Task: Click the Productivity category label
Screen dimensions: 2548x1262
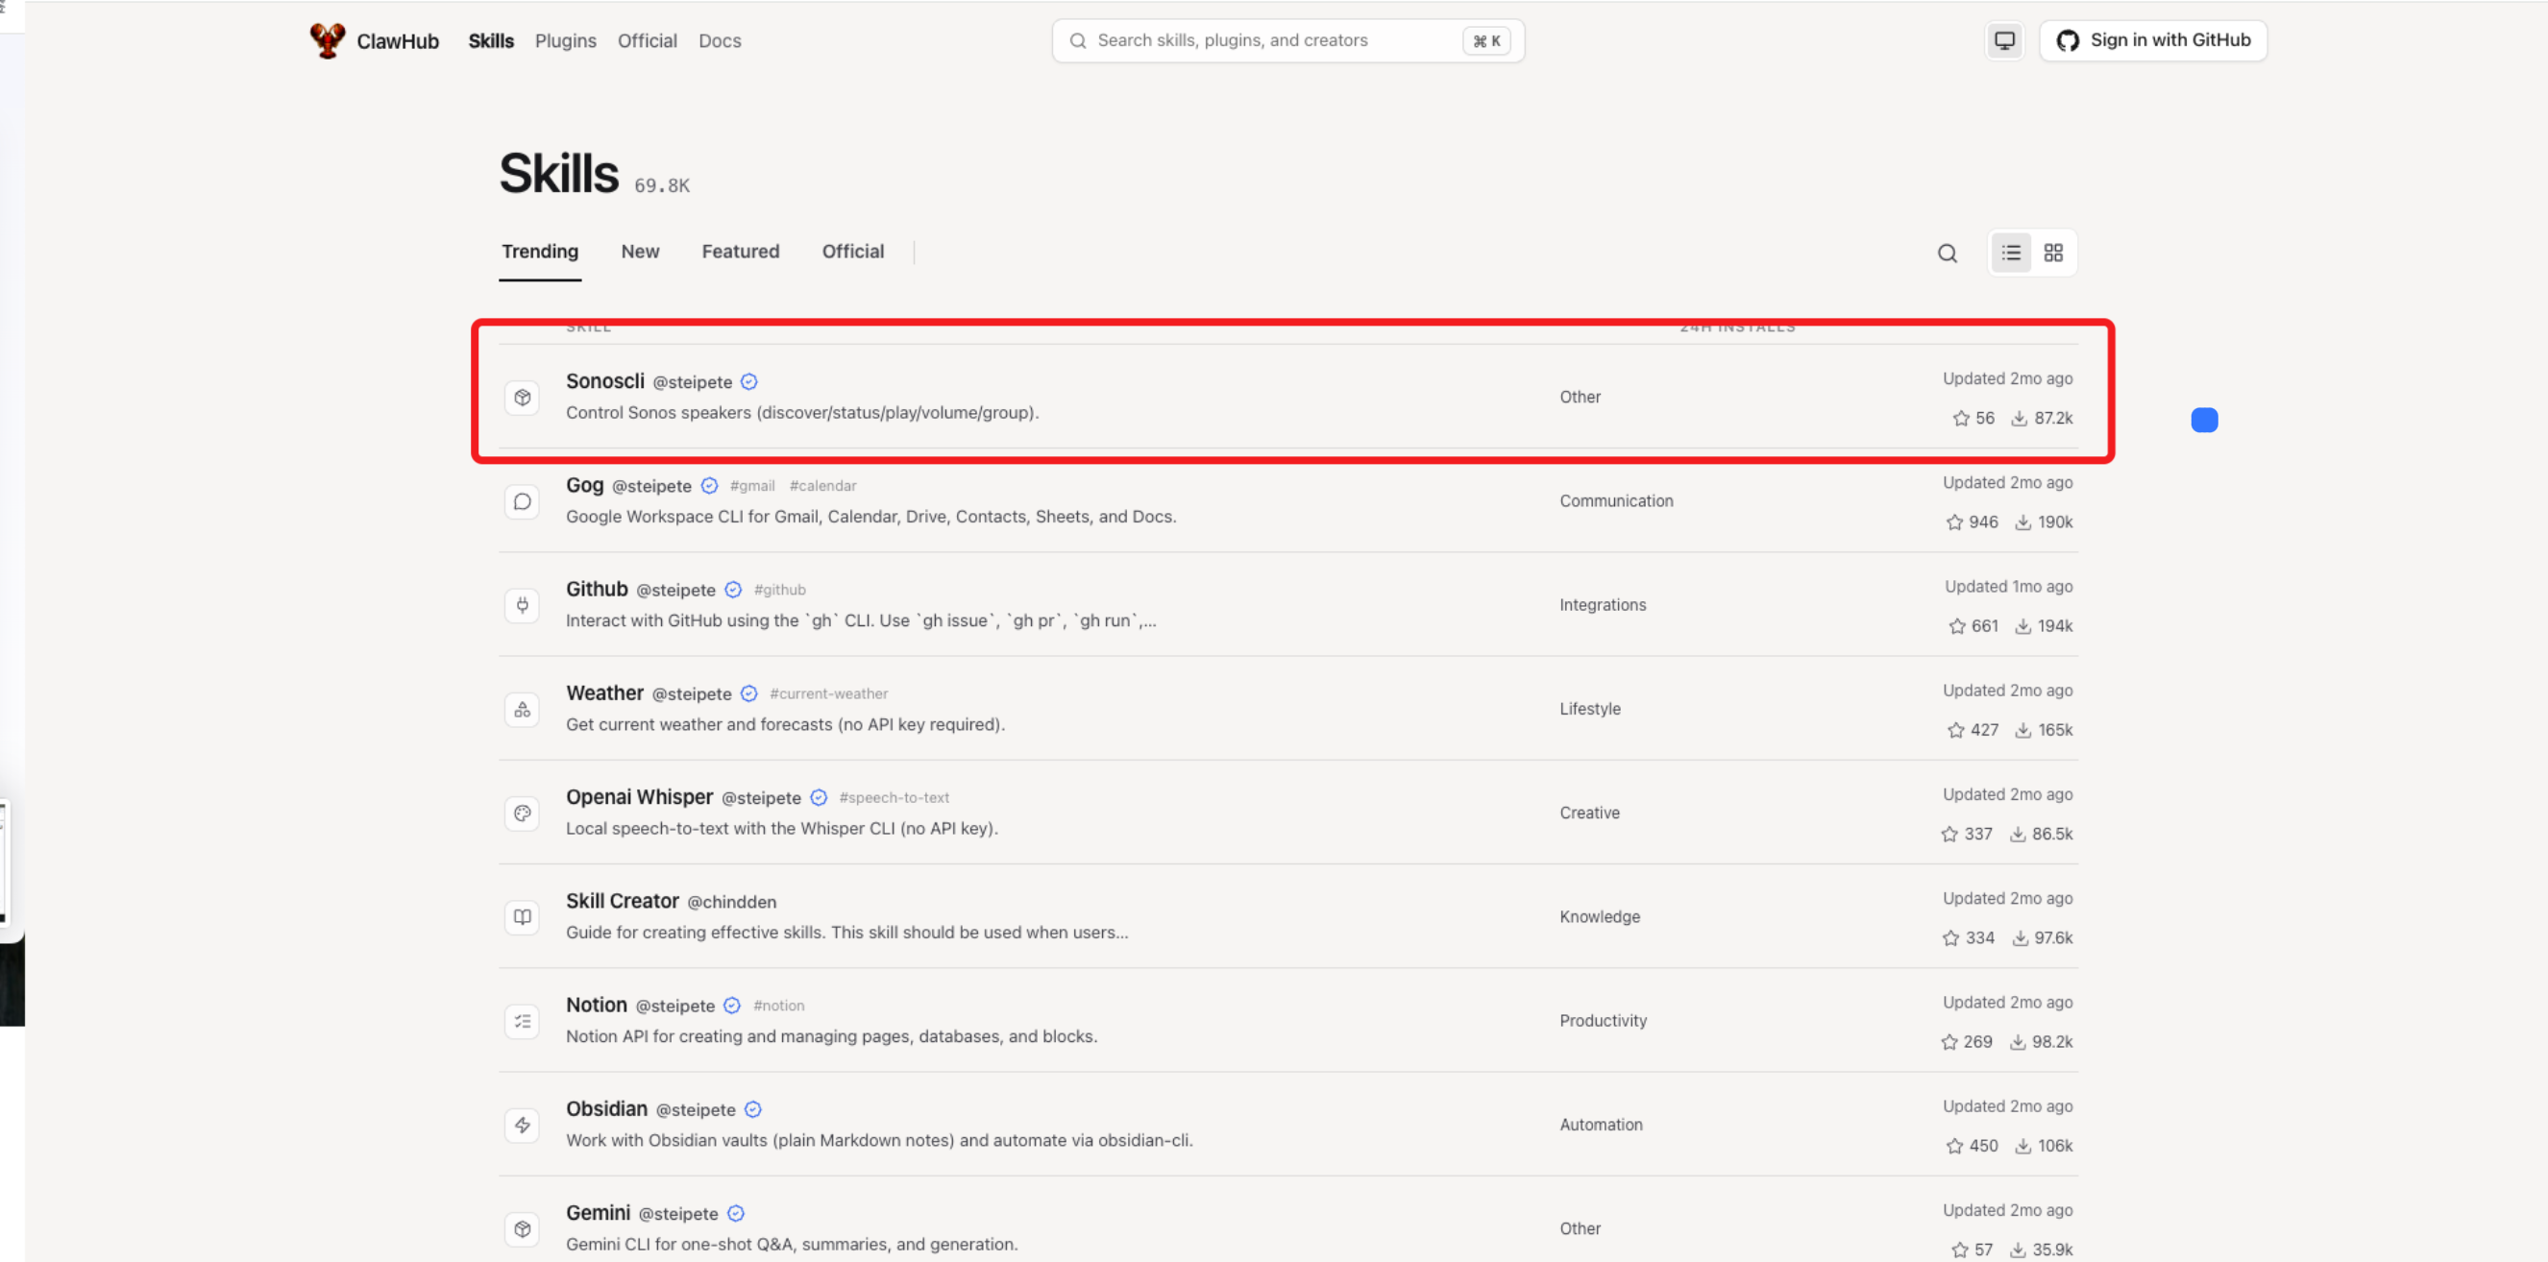Action: click(x=1603, y=1021)
